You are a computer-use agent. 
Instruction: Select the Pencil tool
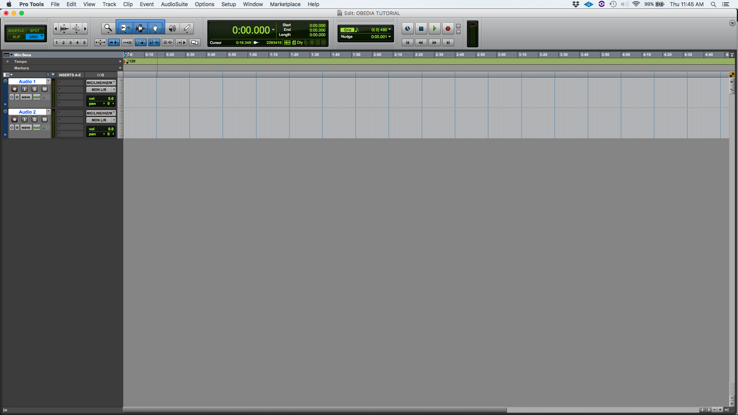(x=187, y=28)
